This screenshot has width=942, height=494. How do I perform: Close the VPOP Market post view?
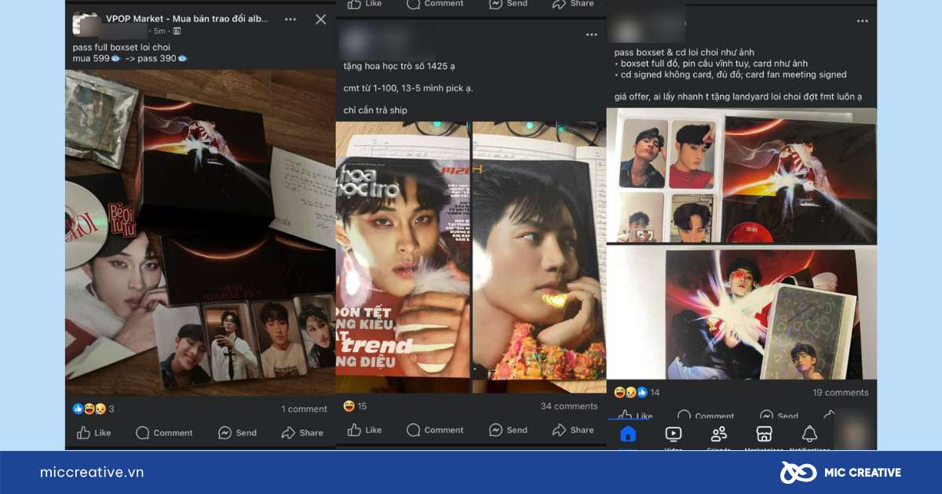pyautogui.click(x=320, y=20)
